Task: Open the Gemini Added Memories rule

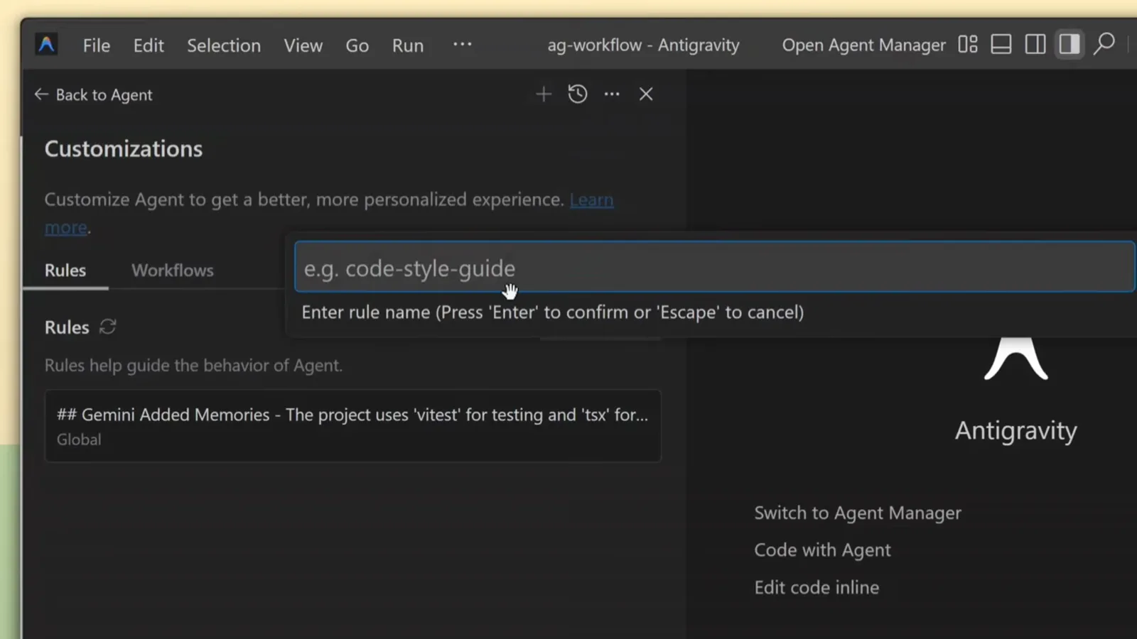Action: (353, 426)
